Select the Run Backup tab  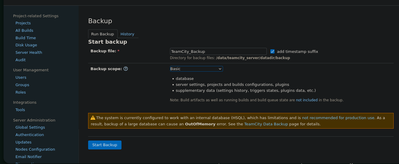coord(102,34)
